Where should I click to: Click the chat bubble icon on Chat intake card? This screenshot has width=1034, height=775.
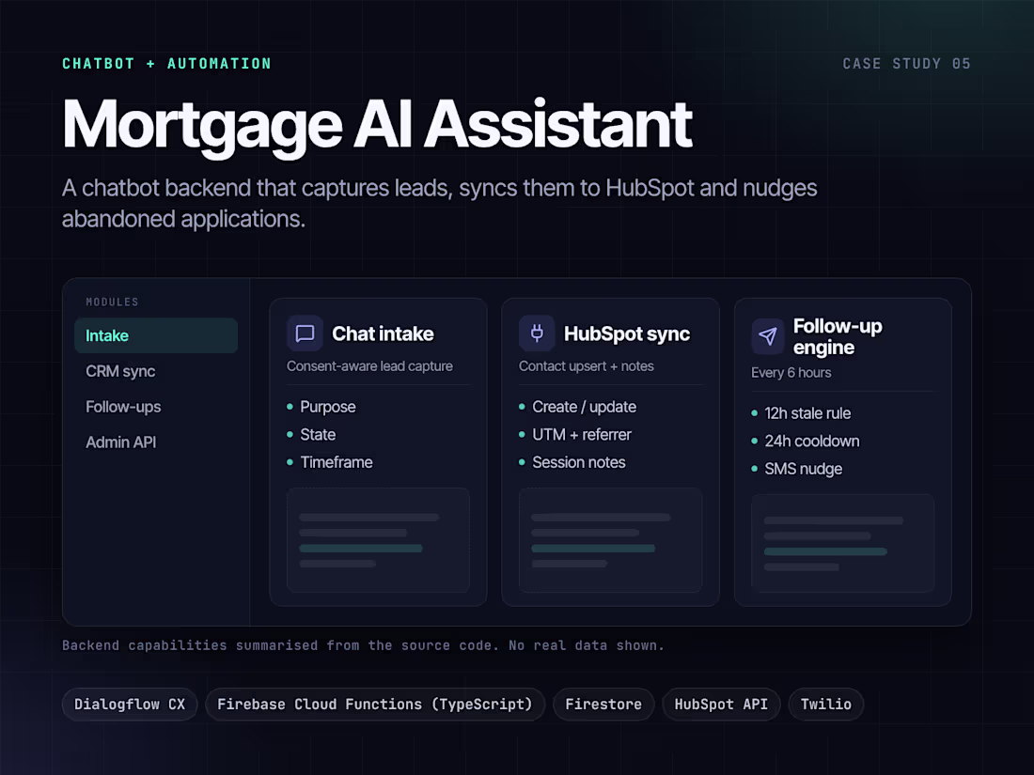[305, 333]
